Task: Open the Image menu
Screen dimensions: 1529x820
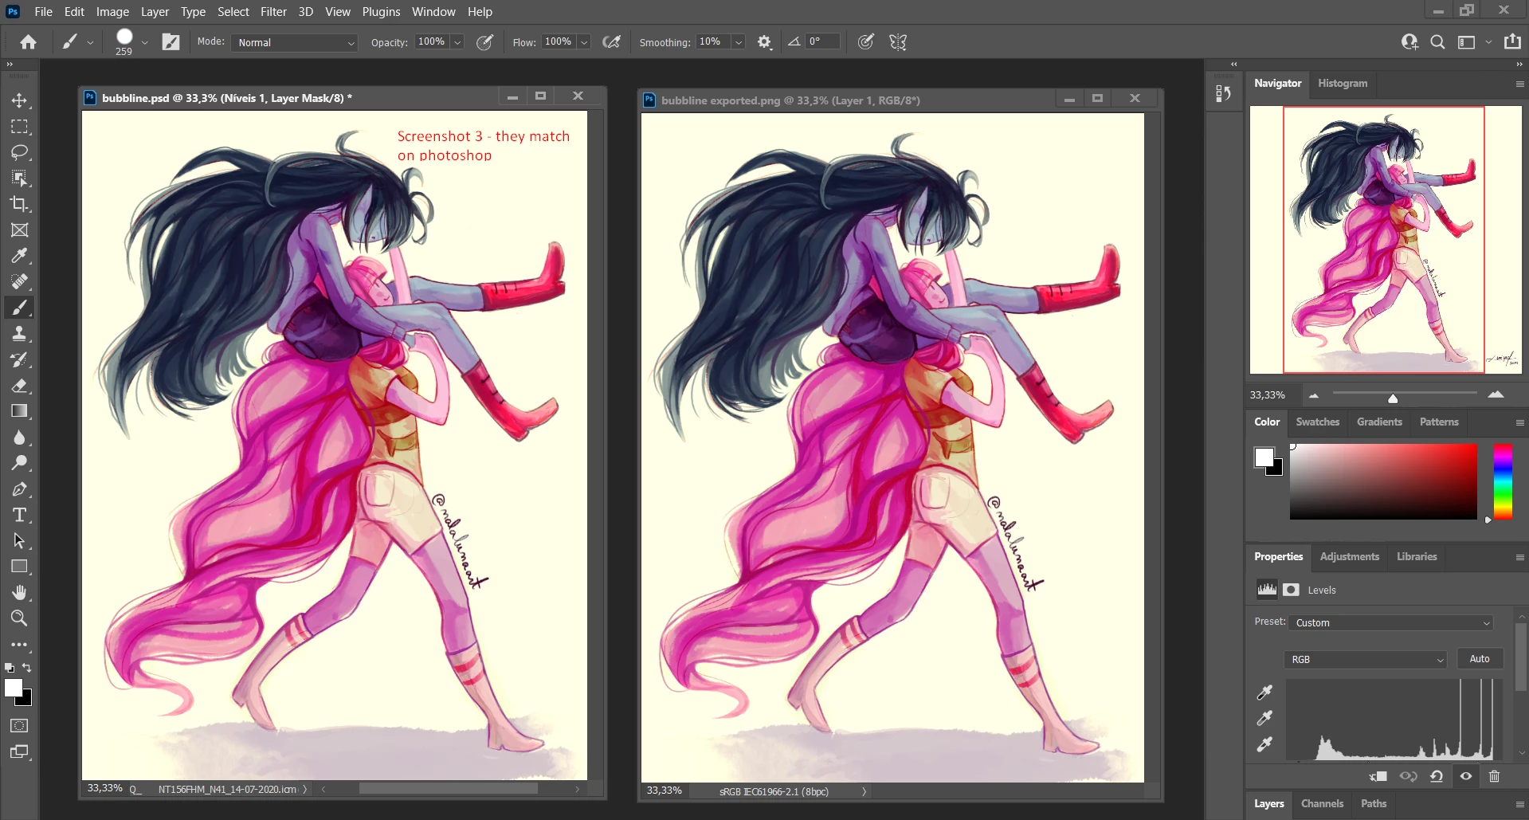Action: pyautogui.click(x=112, y=12)
